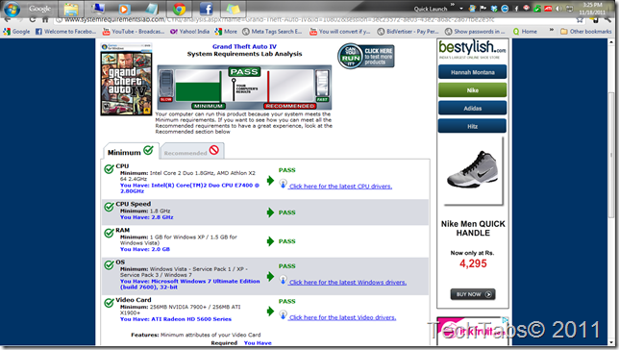Open the Windows Media Player taskbar icon
This screenshot has width=619, height=350.
124,9
